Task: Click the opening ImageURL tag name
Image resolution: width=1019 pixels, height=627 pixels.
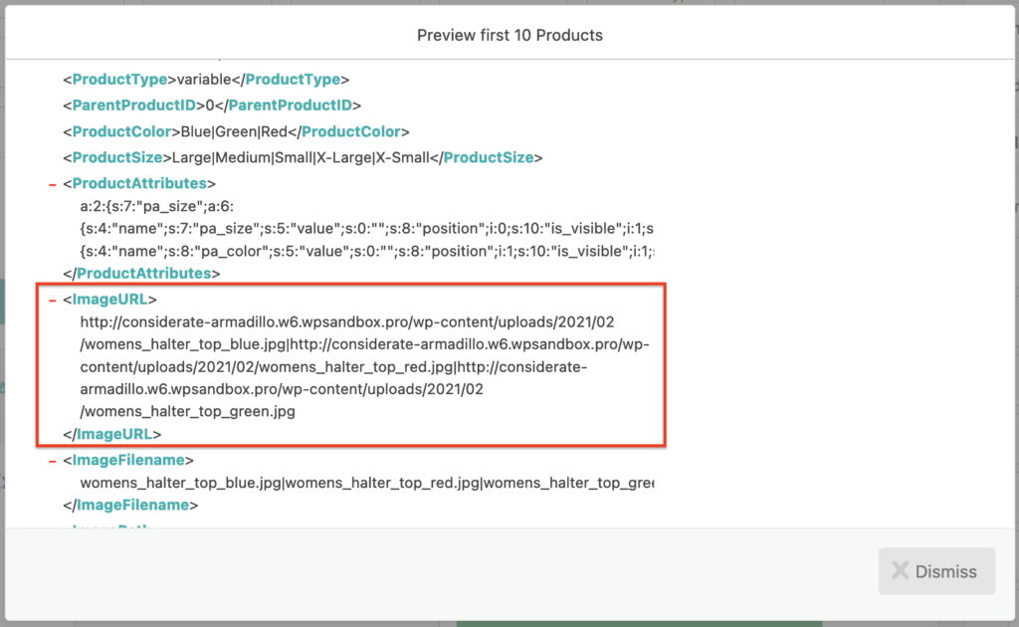Action: point(109,299)
